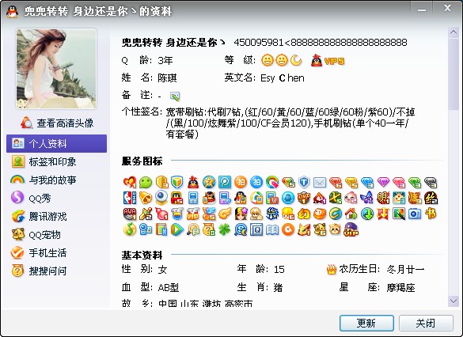The image size is (463, 337).
Task: Click the scrollbar down arrow
Action: click(454, 301)
